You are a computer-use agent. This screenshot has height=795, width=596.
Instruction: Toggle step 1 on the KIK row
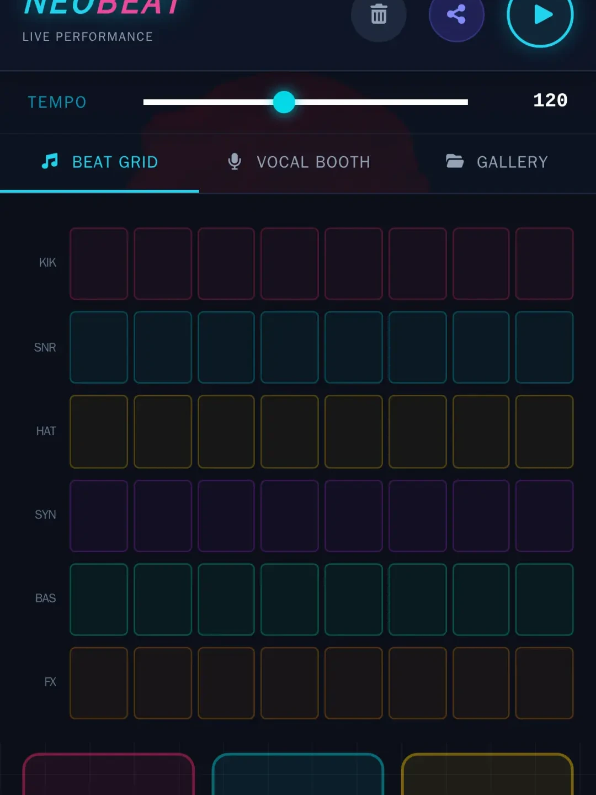pos(99,264)
